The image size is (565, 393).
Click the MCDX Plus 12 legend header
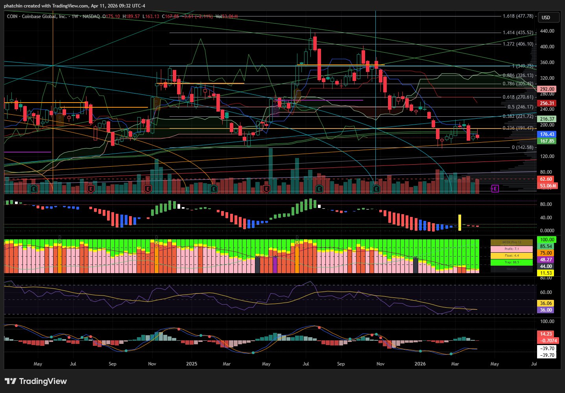coord(511,242)
